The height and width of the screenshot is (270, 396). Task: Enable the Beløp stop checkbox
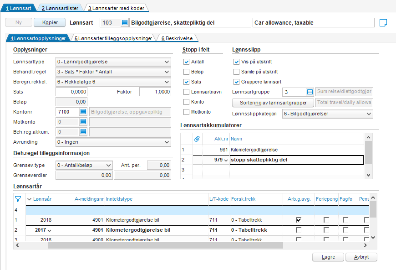point(186,72)
